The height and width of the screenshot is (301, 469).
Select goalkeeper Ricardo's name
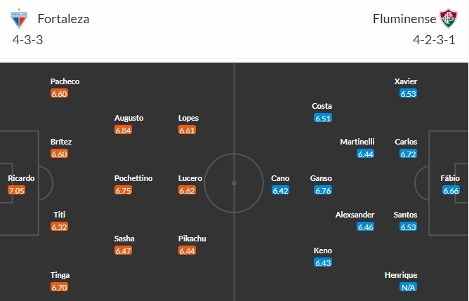tap(21, 178)
